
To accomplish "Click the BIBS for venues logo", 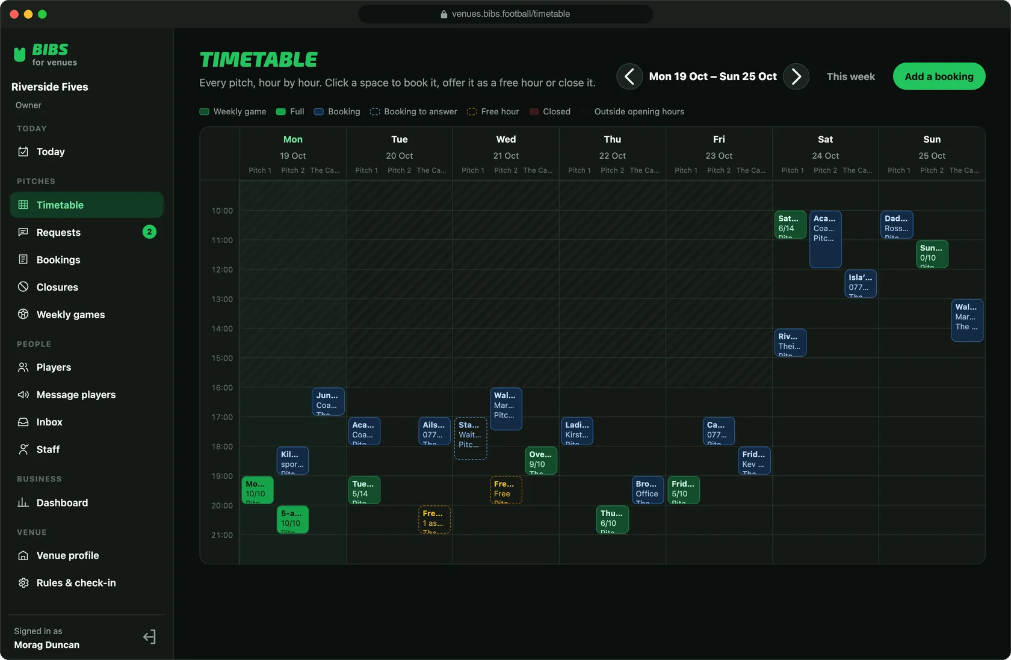I will tap(45, 54).
